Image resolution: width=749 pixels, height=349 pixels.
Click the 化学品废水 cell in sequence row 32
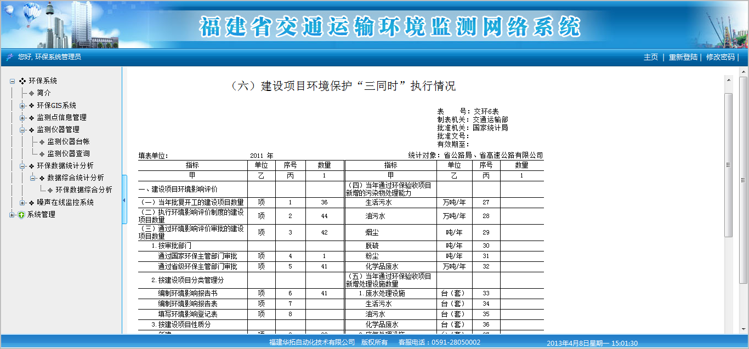(x=390, y=266)
